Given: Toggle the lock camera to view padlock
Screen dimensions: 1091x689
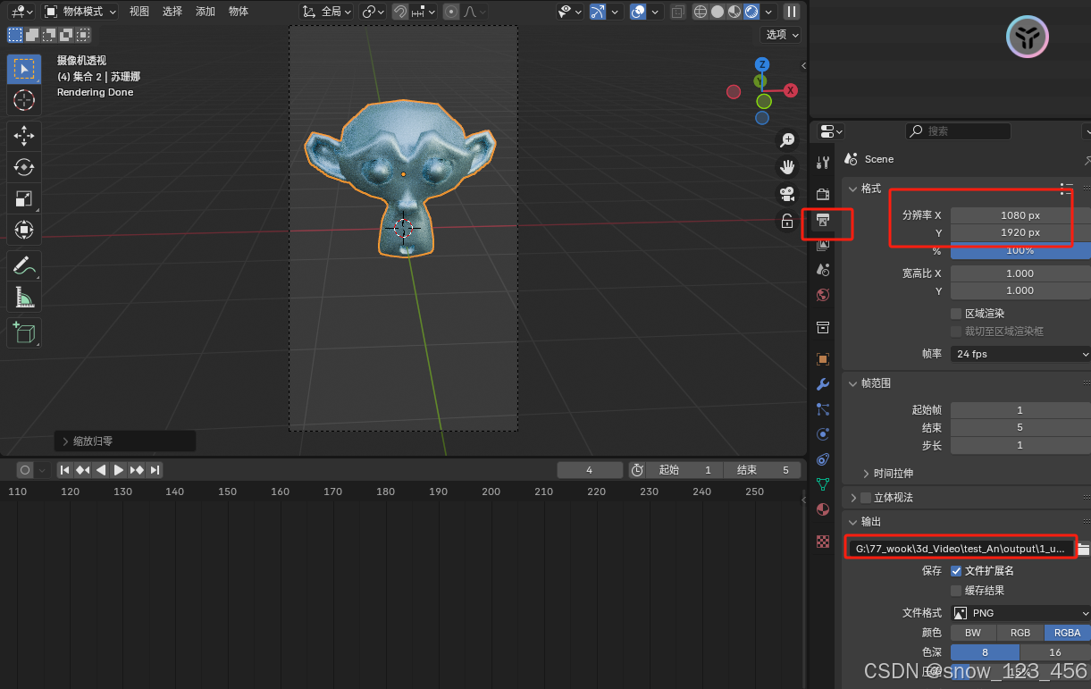Looking at the screenshot, I should 787,221.
